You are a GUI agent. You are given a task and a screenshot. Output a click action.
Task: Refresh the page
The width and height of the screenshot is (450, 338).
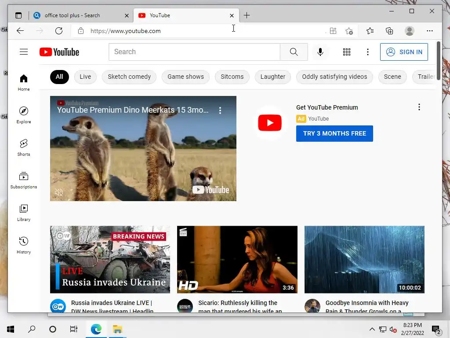point(59,31)
